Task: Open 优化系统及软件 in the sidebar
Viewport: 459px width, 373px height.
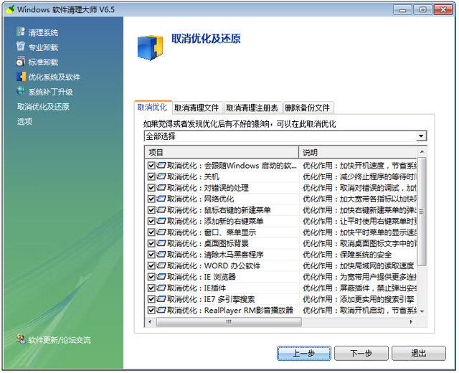Action: tap(55, 77)
